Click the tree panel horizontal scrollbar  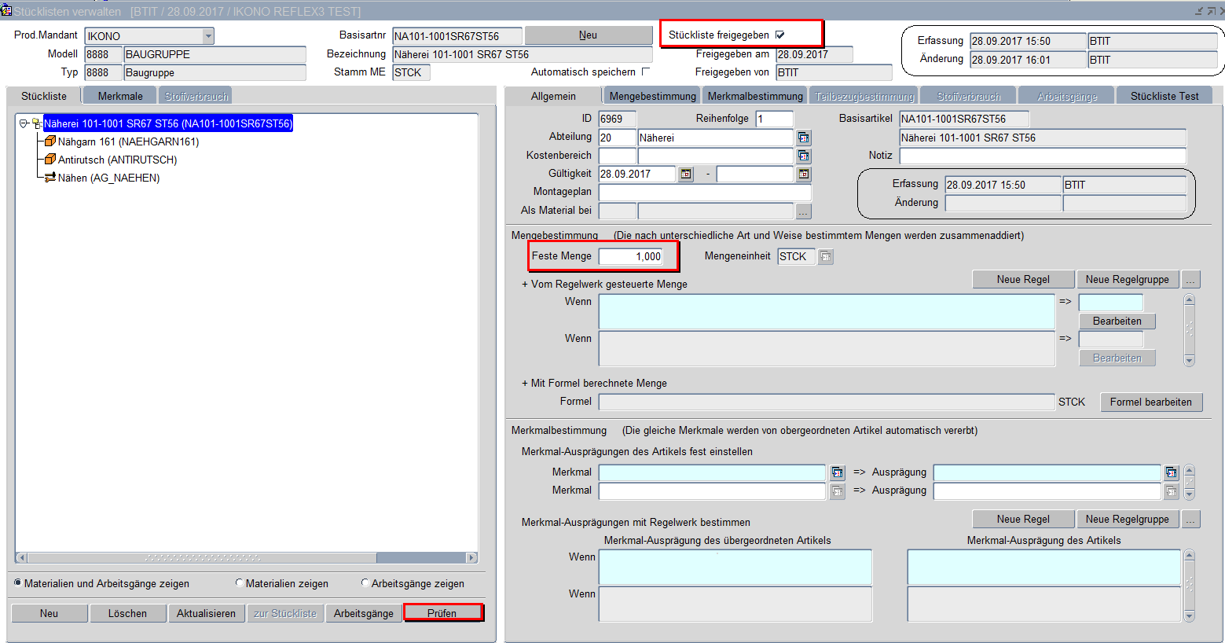coord(236,557)
